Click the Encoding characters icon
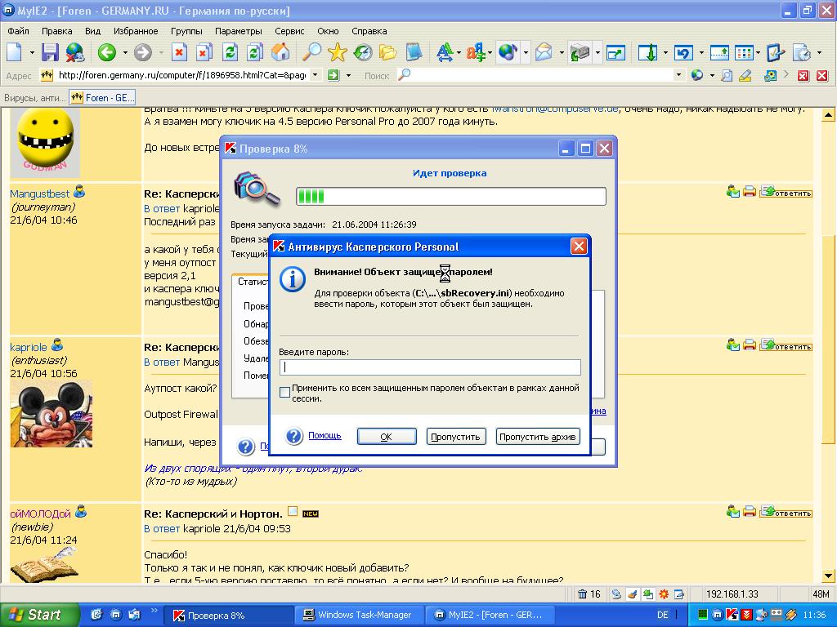837x627 pixels. [x=475, y=52]
